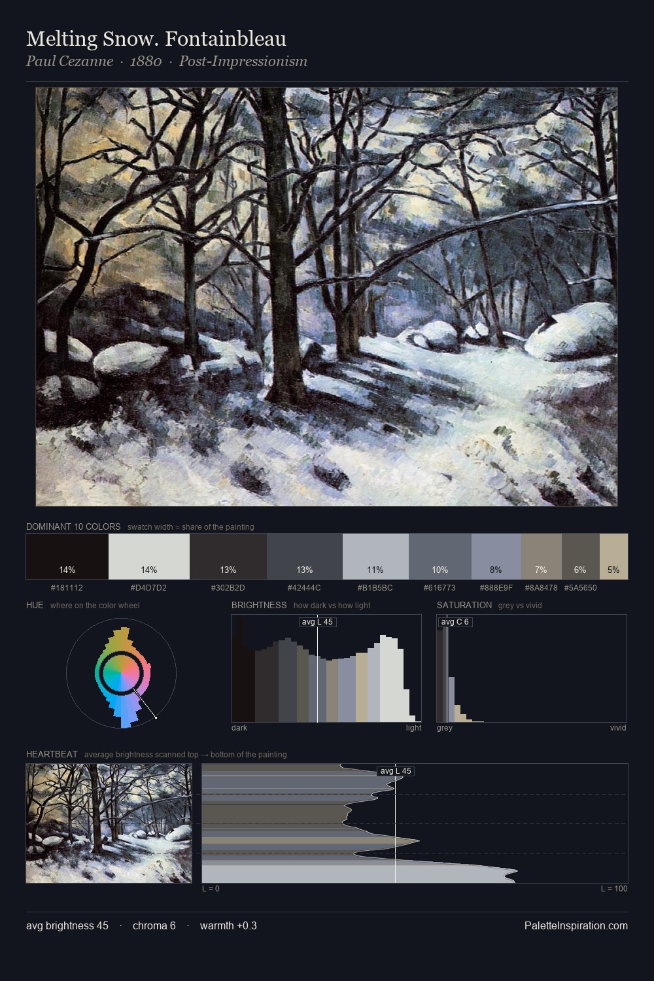The image size is (654, 981).
Task: Click the light axis label
Action: [413, 728]
